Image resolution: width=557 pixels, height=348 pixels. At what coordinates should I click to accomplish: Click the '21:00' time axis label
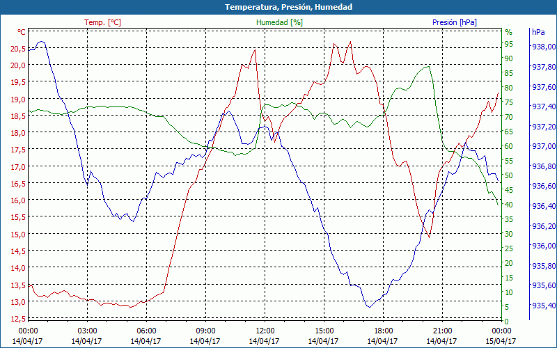click(443, 331)
